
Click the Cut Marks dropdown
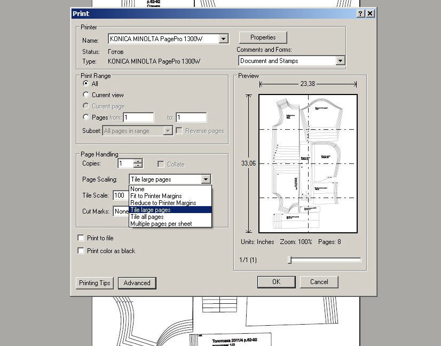(121, 211)
